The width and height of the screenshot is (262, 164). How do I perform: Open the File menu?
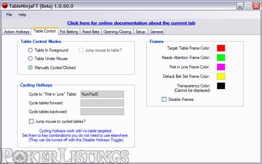tap(9, 15)
